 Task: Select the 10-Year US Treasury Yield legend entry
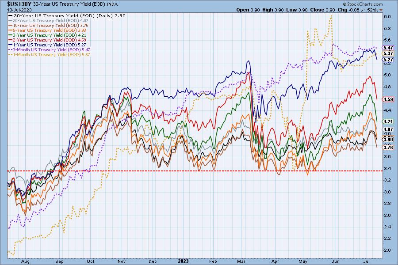pos(49,25)
